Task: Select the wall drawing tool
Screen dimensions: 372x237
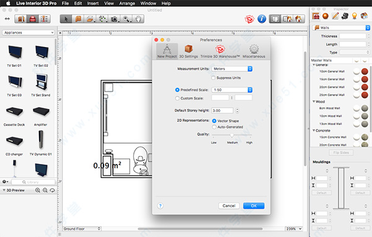Action: pos(78,19)
